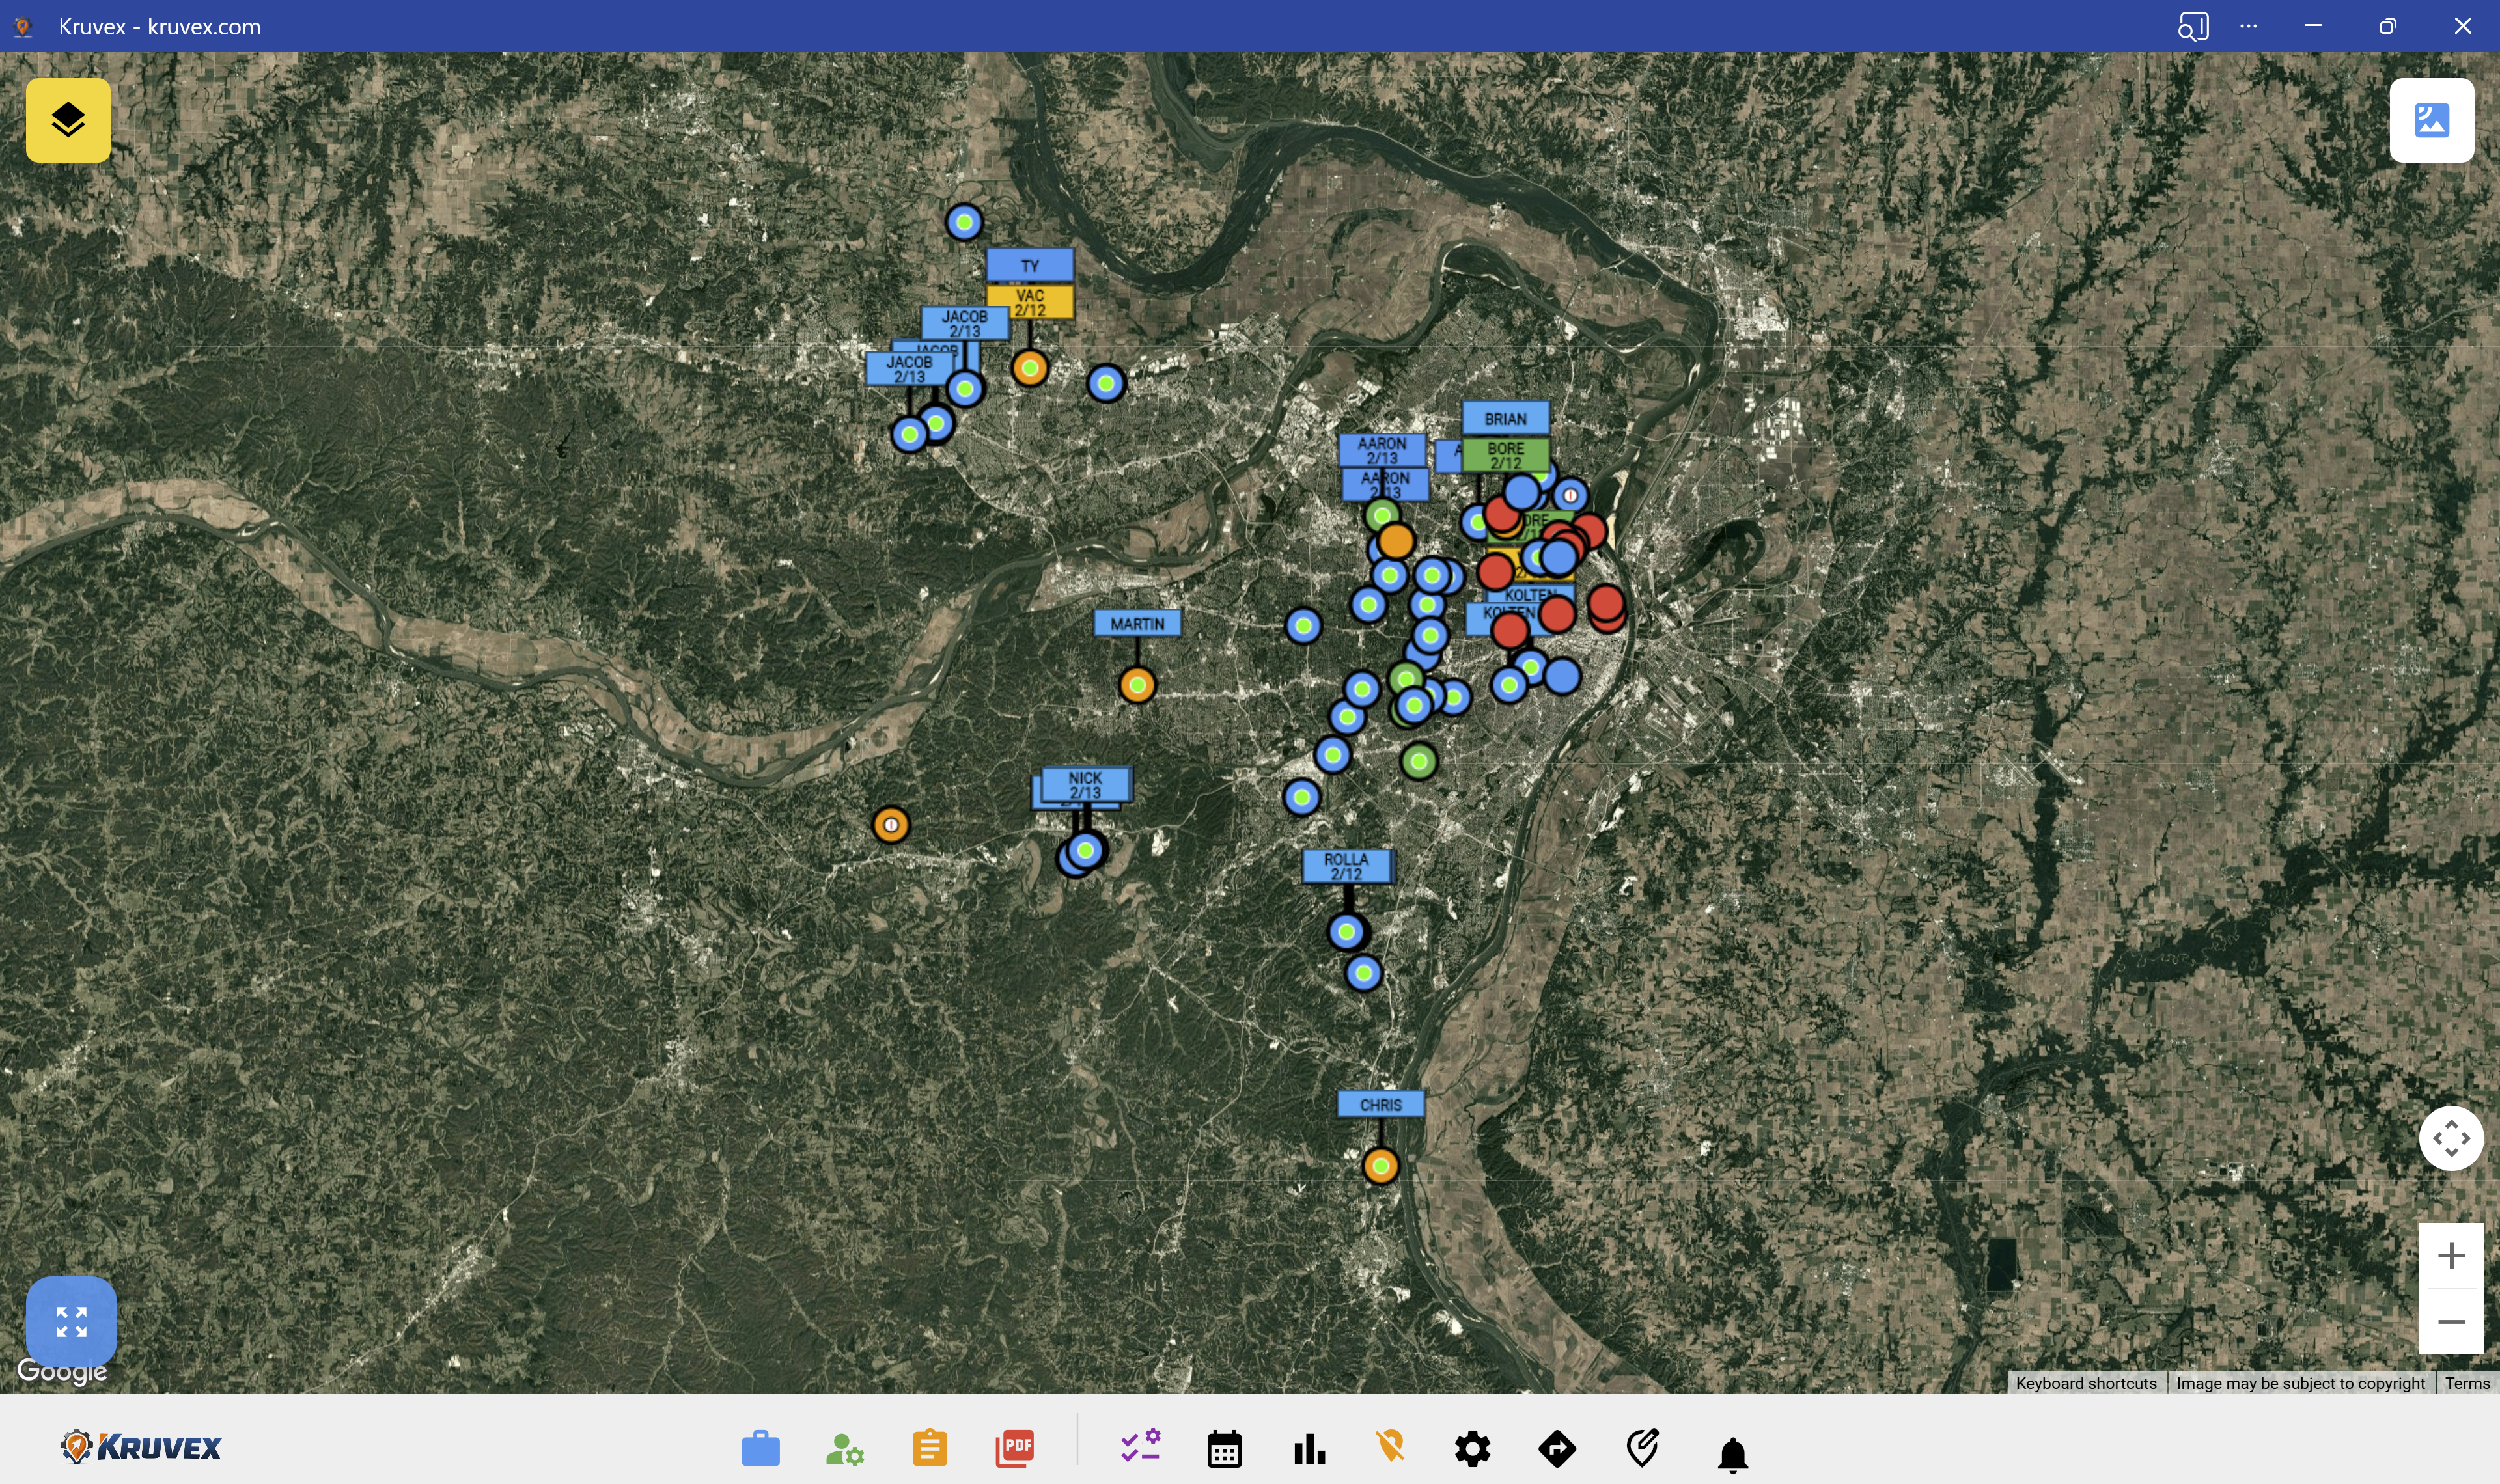This screenshot has width=2500, height=1484.
Task: Toggle the orange hidden-pins location icon
Action: click(1390, 1446)
